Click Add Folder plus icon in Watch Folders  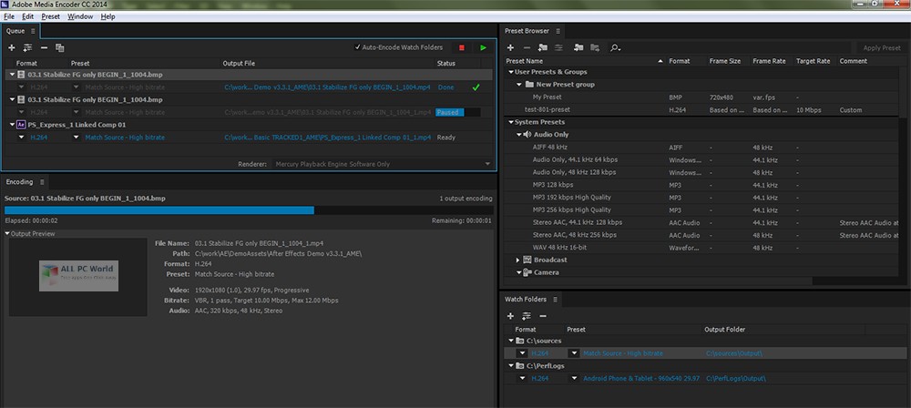point(510,316)
